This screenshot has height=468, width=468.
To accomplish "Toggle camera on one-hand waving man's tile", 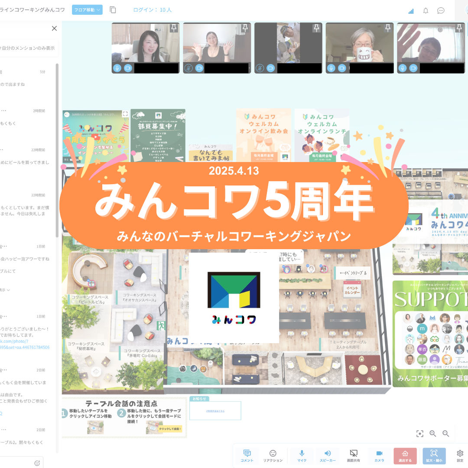I will [413, 68].
